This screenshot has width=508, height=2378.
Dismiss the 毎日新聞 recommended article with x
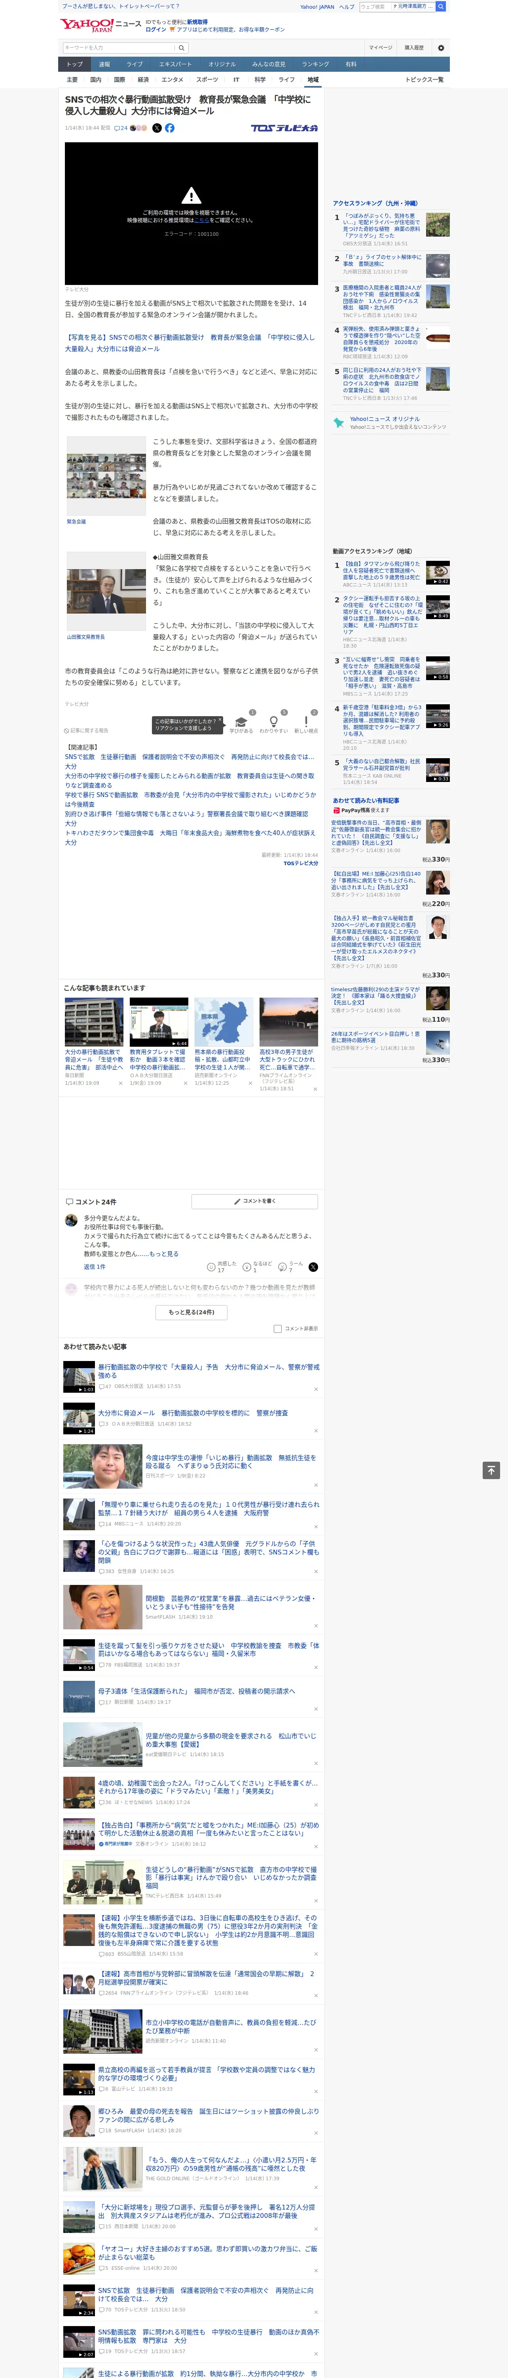120,1083
